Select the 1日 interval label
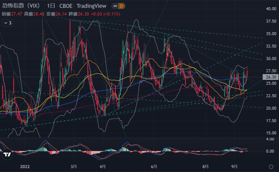The image size is (279, 172). coord(52,6)
